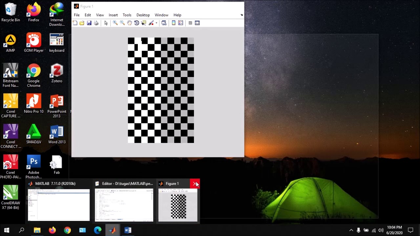420x236 pixels.
Task: Activate the Zoom Out magnifier tool
Action: click(122, 23)
